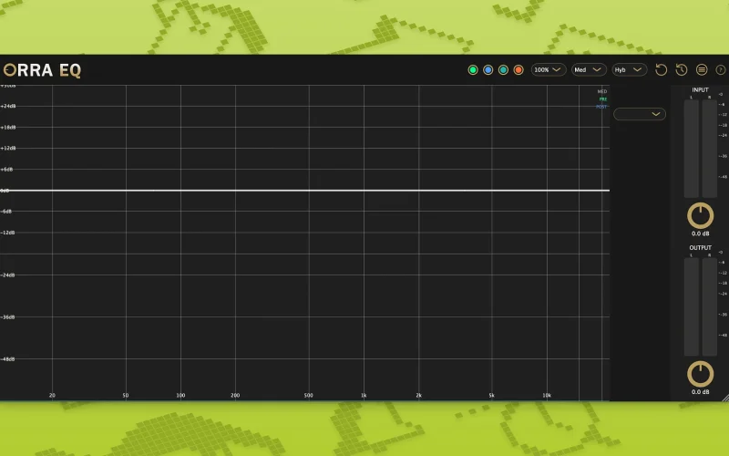
Task: Click the MED analyzer label
Action: [602, 92]
